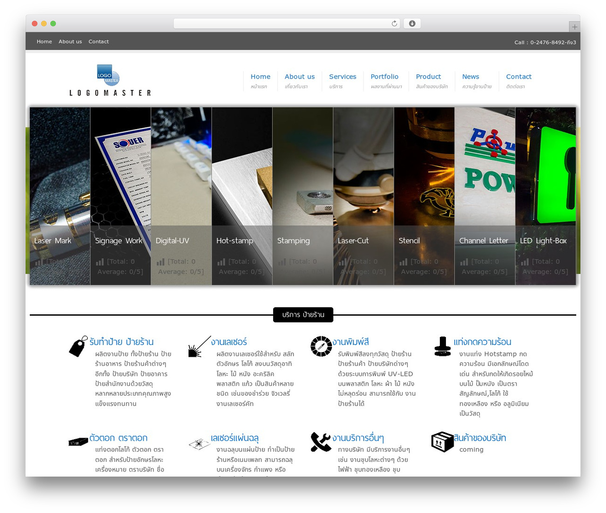Click the black stamp block icon
Screen dimensions: 606x513
click(x=78, y=442)
